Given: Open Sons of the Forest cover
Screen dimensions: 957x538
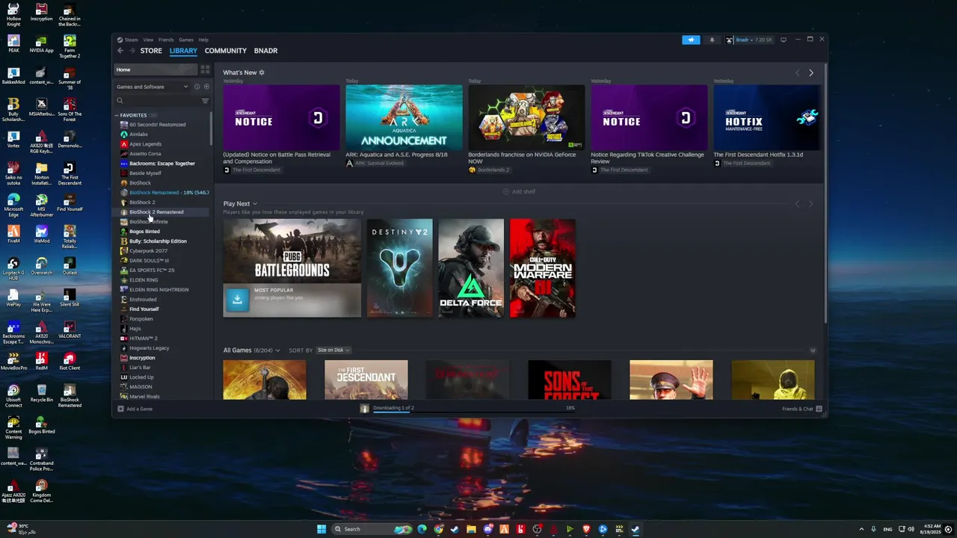Looking at the screenshot, I should coord(570,380).
